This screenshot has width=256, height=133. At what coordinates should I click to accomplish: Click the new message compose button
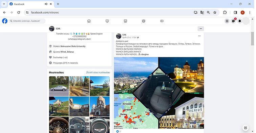pos(246,128)
